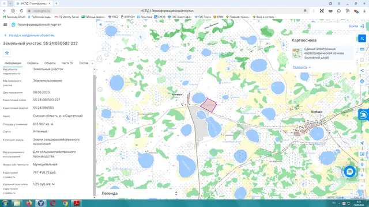Image resolution: width=369 pixels, height=207 pixels.
Task: Open Adobe Acrobat from the taskbar
Action: (77, 203)
